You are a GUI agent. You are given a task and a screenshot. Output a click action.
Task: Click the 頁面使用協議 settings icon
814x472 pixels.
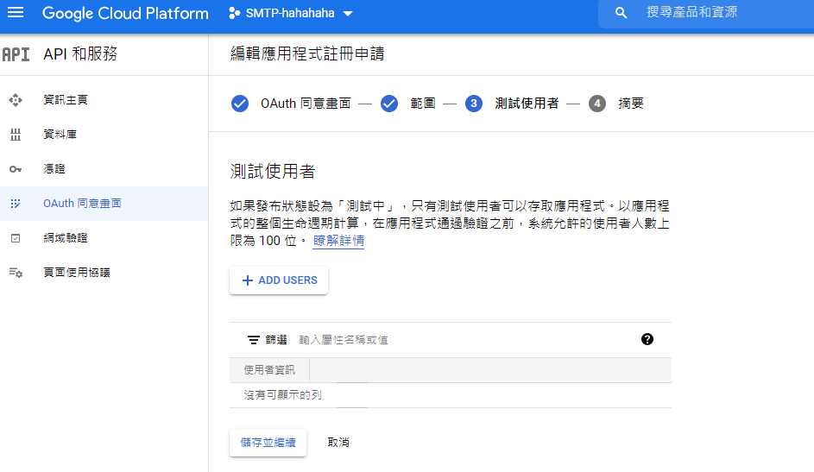click(x=16, y=273)
